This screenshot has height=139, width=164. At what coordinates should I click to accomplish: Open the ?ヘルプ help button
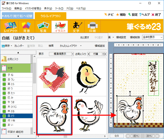click(144, 14)
